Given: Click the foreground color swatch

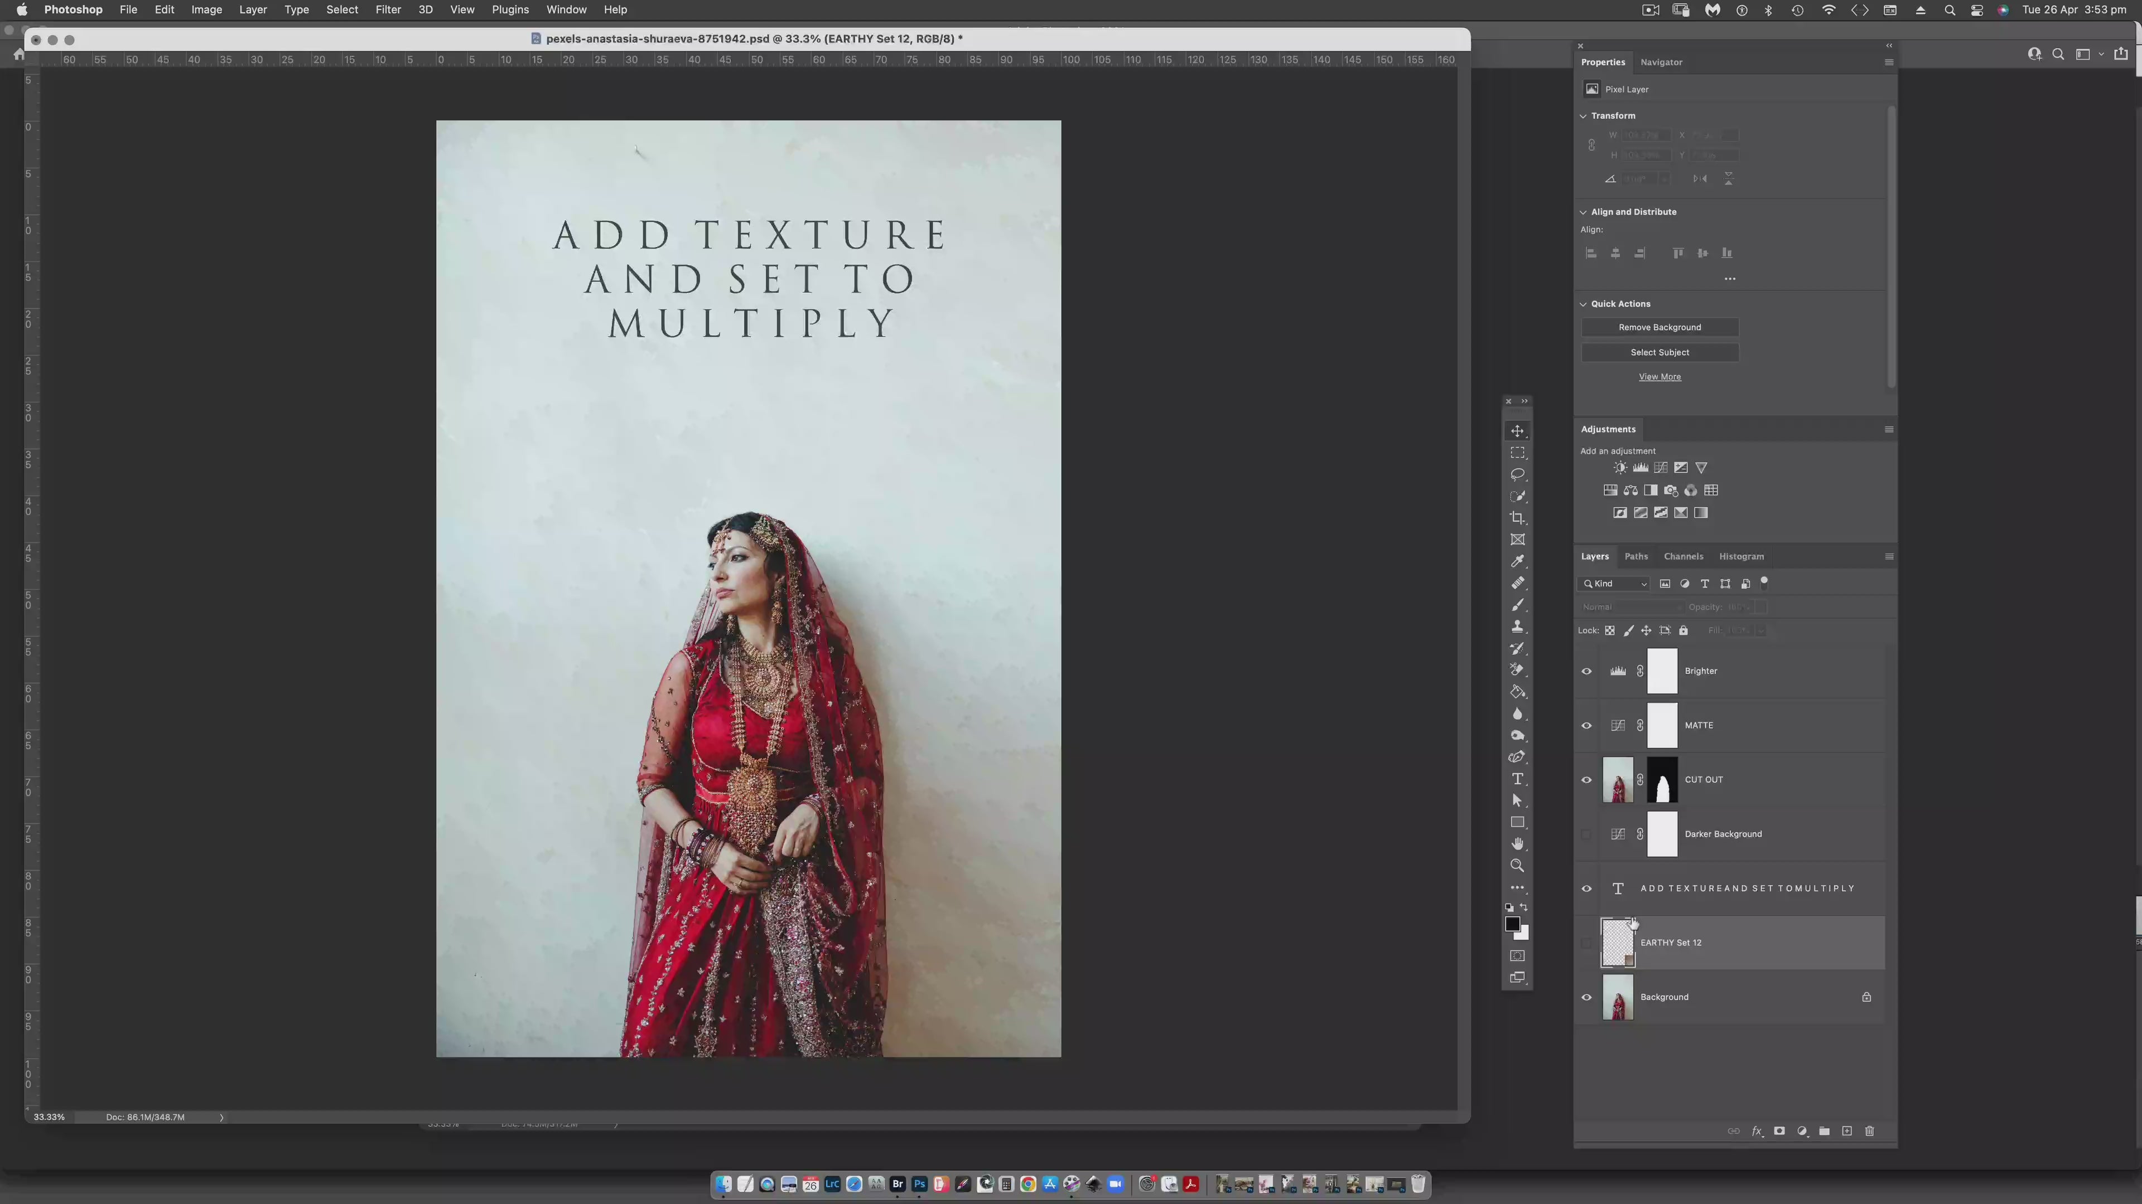Looking at the screenshot, I should 1513,925.
